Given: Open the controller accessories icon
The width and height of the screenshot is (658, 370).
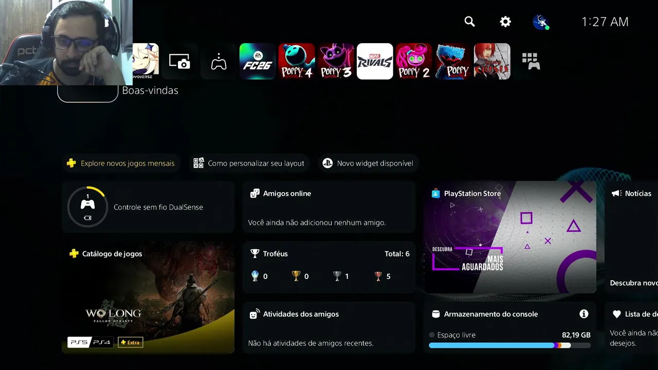Looking at the screenshot, I should 218,62.
